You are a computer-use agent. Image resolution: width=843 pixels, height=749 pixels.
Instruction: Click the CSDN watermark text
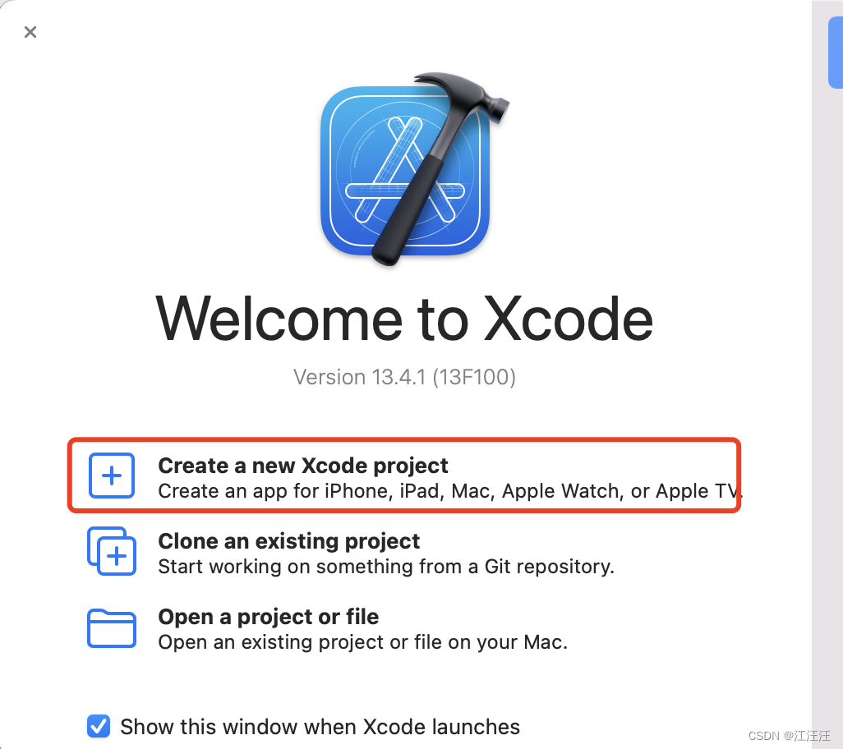coord(789,736)
